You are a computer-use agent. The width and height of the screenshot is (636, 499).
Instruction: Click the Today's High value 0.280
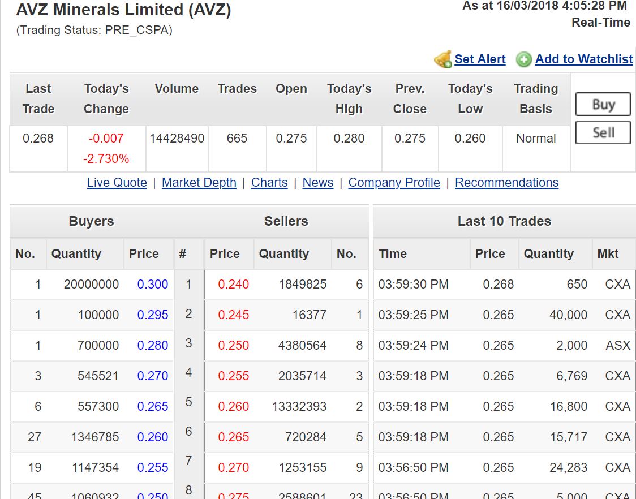coord(349,139)
